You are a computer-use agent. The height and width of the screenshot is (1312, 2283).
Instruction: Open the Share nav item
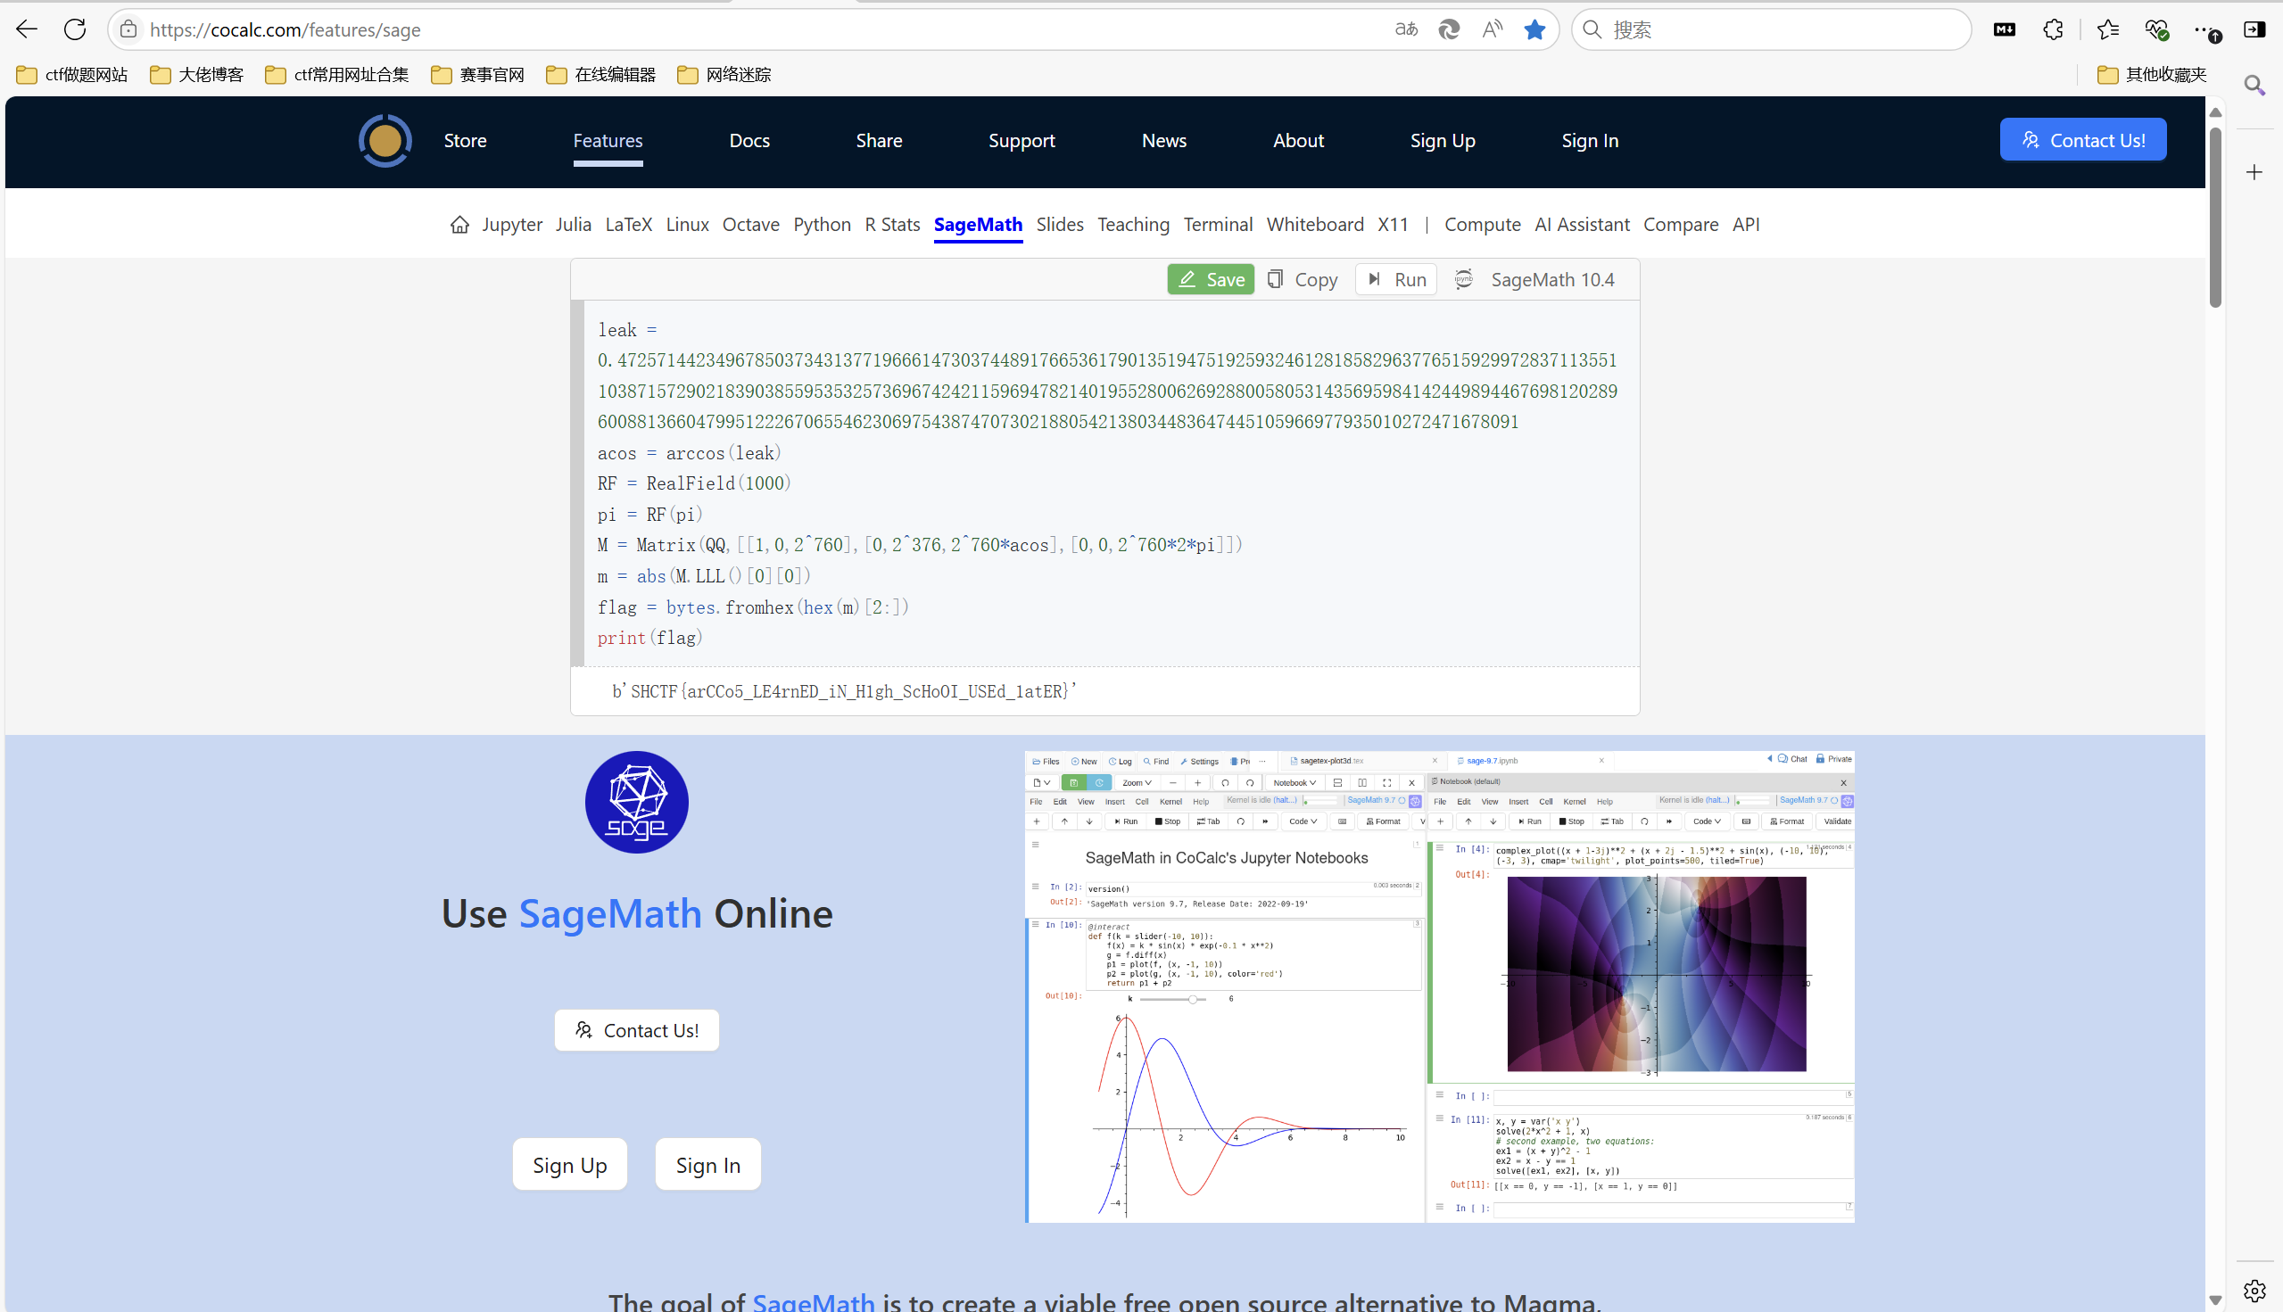pyautogui.click(x=879, y=141)
